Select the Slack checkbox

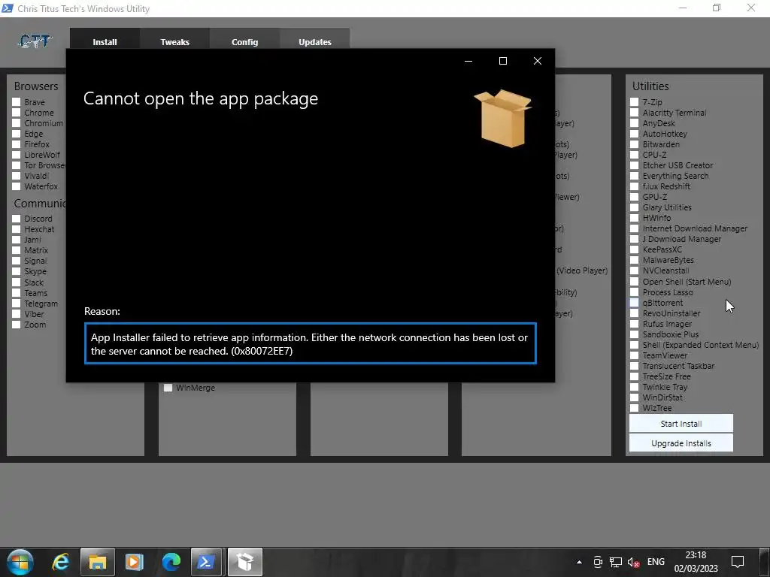(17, 282)
